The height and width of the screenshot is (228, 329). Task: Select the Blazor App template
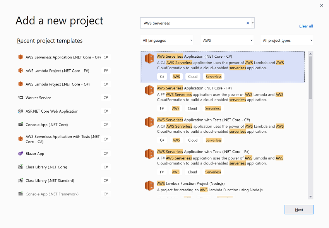(64, 154)
